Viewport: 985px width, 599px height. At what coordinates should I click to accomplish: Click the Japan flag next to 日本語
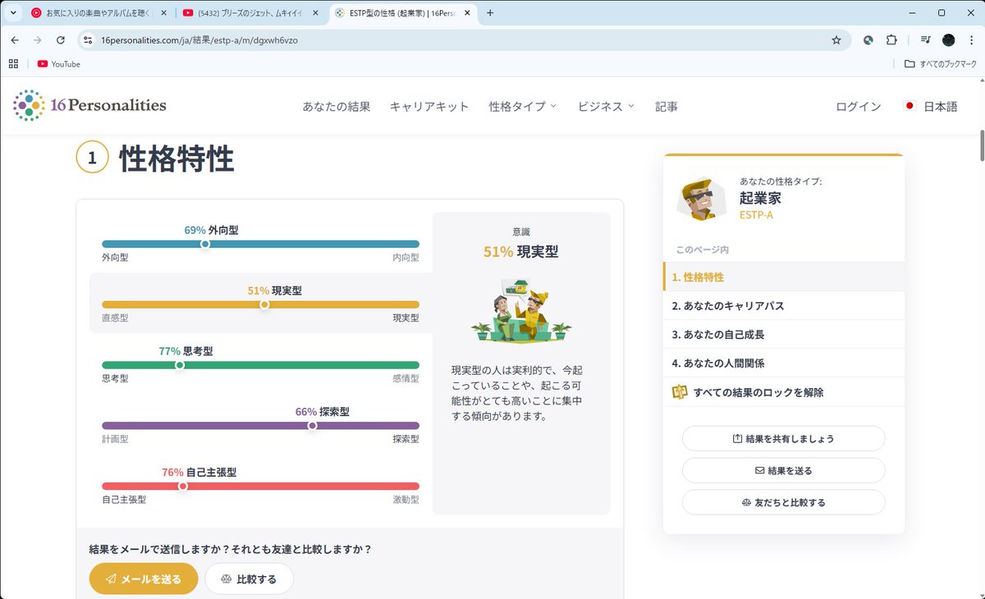[910, 105]
